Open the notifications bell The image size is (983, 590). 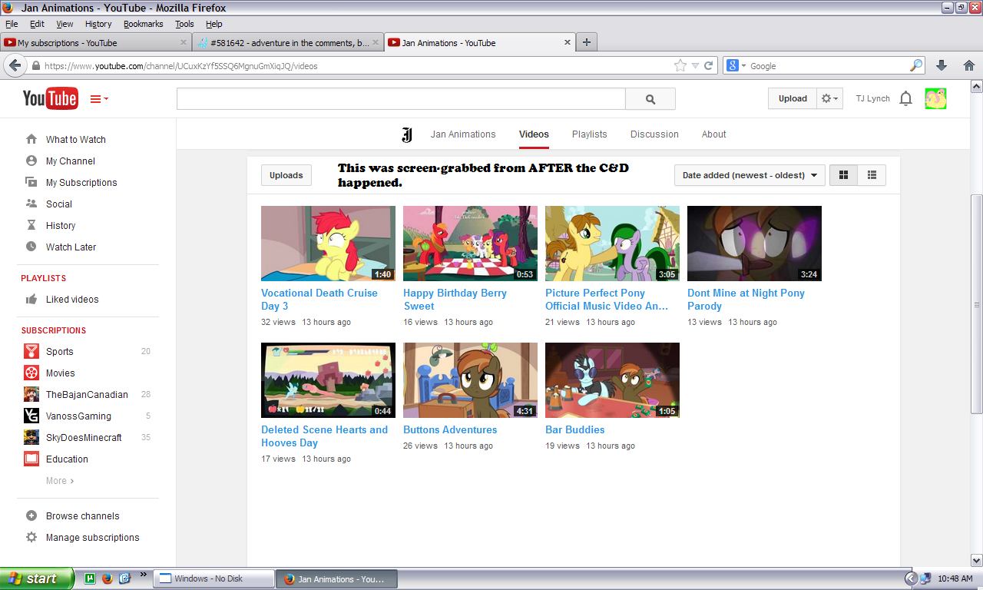tap(905, 98)
